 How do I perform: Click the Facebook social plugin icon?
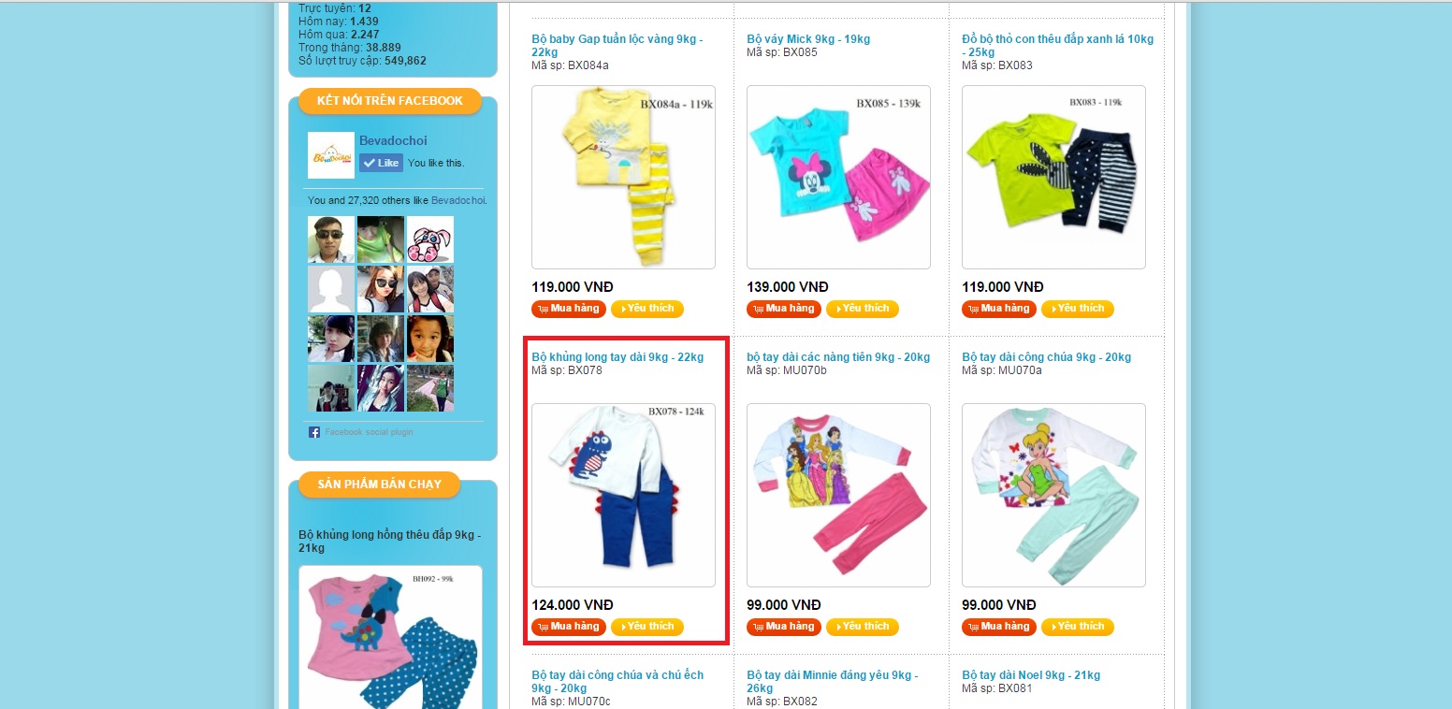click(314, 432)
